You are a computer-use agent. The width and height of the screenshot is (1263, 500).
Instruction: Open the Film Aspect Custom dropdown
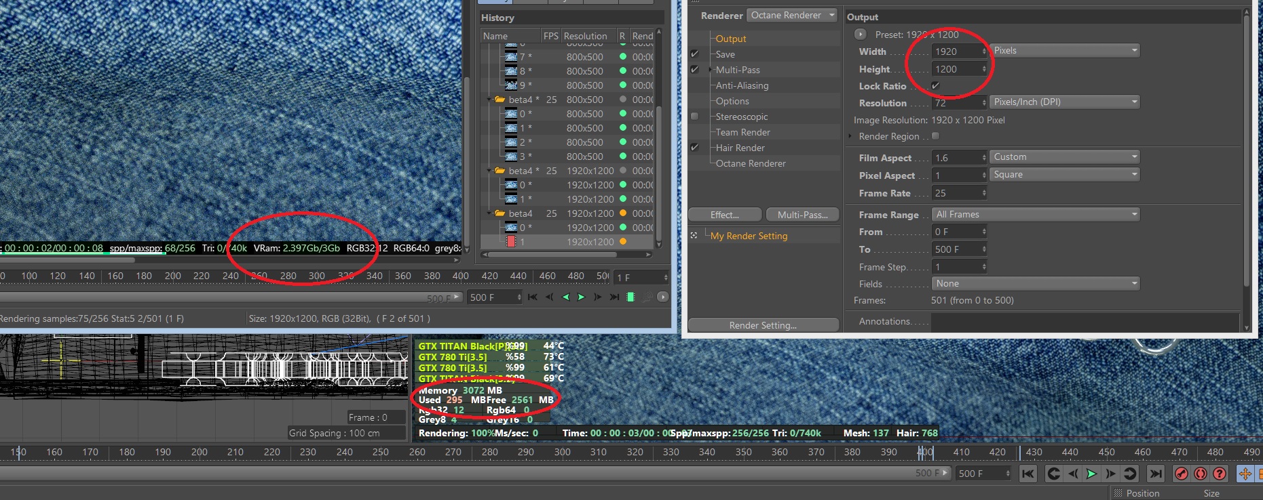pyautogui.click(x=1065, y=157)
